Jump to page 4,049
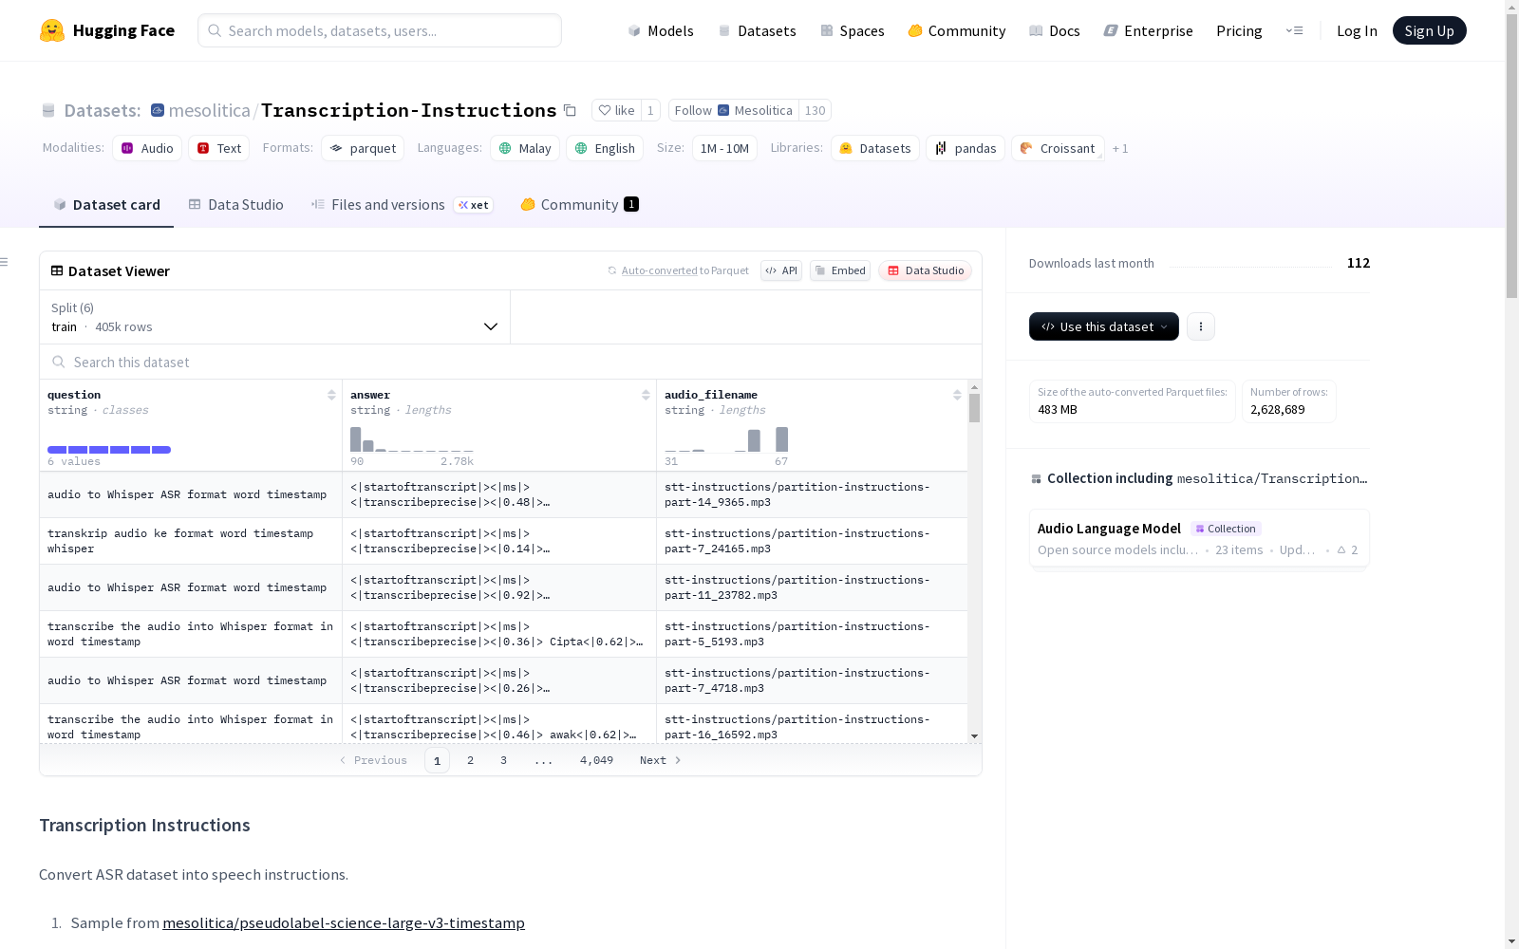The height and width of the screenshot is (949, 1519). pyautogui.click(x=596, y=760)
